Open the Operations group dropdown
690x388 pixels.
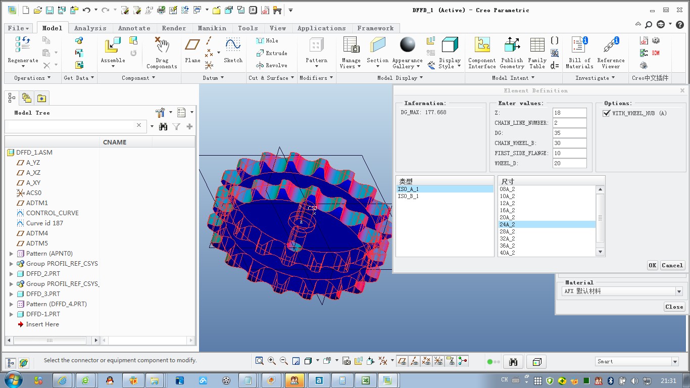32,78
